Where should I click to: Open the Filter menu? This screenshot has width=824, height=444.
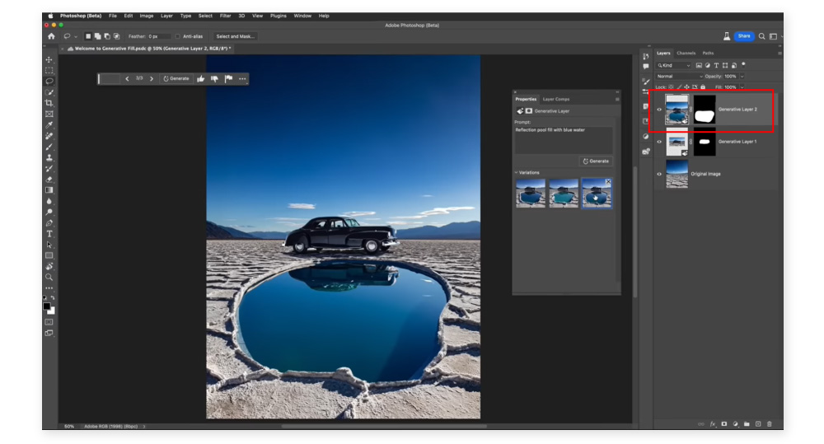[x=226, y=16]
